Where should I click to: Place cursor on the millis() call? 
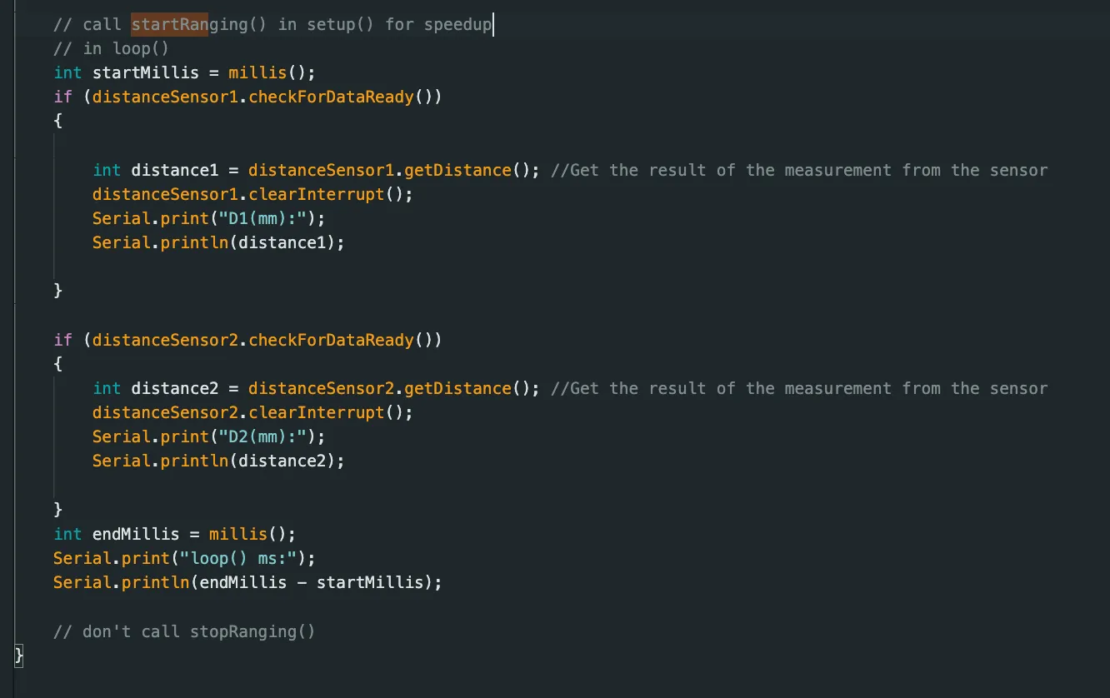coord(258,72)
